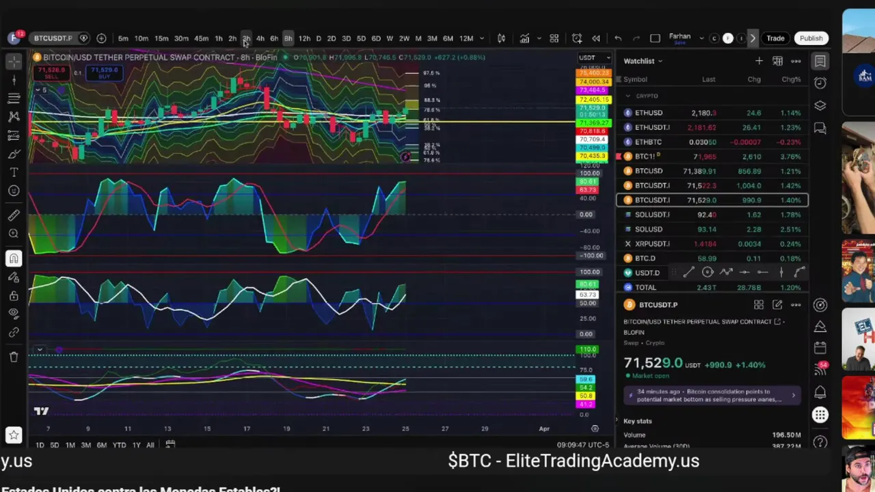875x492 pixels.
Task: Open the horizontal lines drawing tool group
Action: 14,98
